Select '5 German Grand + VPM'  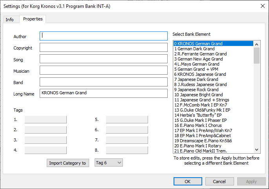coord(213,69)
